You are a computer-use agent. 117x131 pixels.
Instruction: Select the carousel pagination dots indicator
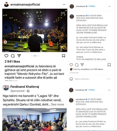[x=35, y=56]
